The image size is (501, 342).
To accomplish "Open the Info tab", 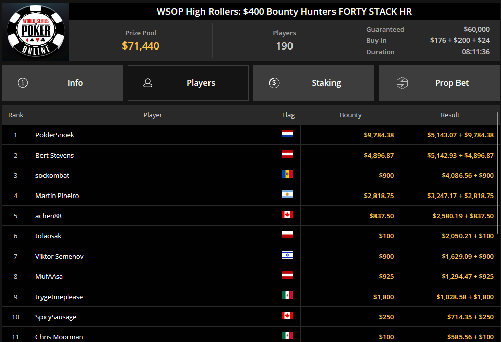I will (63, 83).
